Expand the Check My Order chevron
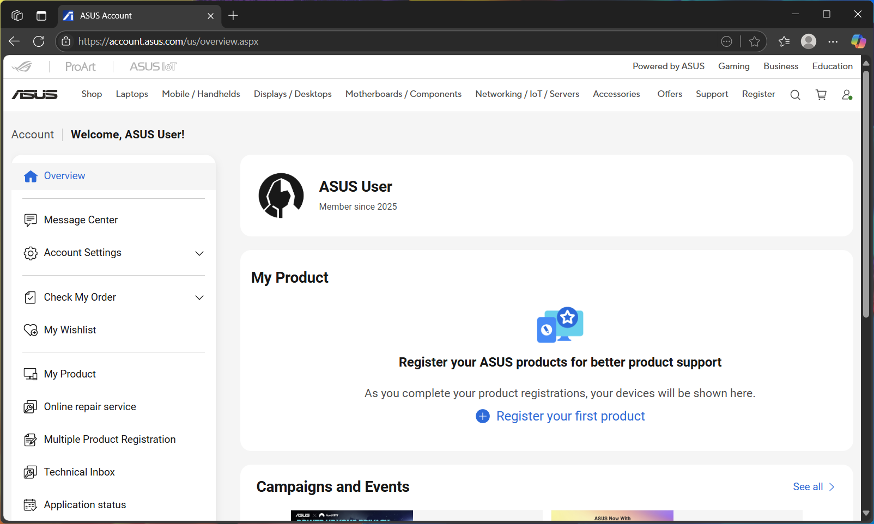The image size is (874, 524). pos(199,297)
